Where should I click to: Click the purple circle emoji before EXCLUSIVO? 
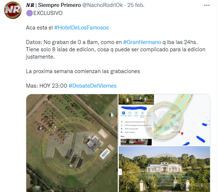pyautogui.click(x=29, y=13)
